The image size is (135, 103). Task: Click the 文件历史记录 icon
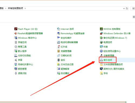[59, 64]
